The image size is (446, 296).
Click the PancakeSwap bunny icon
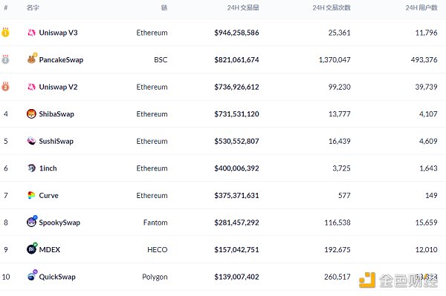(31, 59)
